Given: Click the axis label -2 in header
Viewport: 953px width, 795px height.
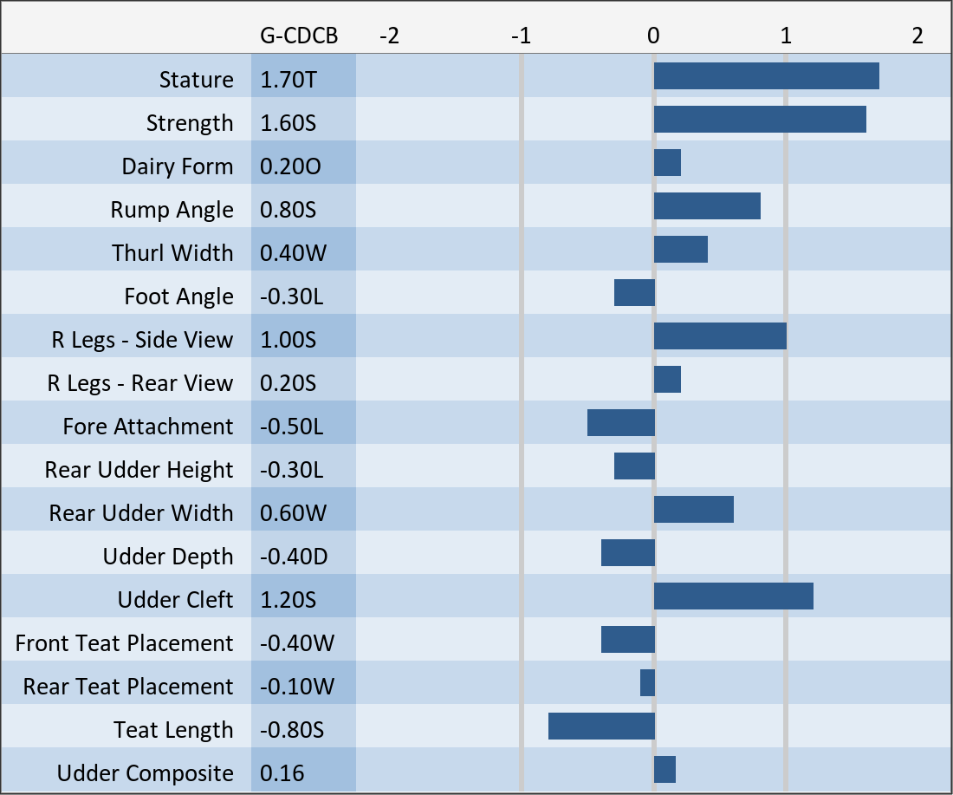Looking at the screenshot, I should pyautogui.click(x=390, y=36).
